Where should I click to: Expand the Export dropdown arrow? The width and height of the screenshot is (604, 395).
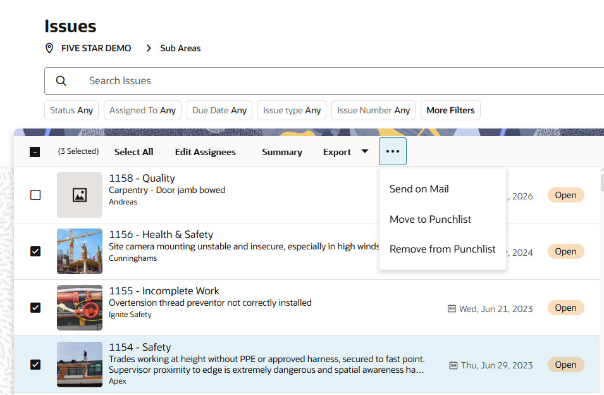click(364, 151)
